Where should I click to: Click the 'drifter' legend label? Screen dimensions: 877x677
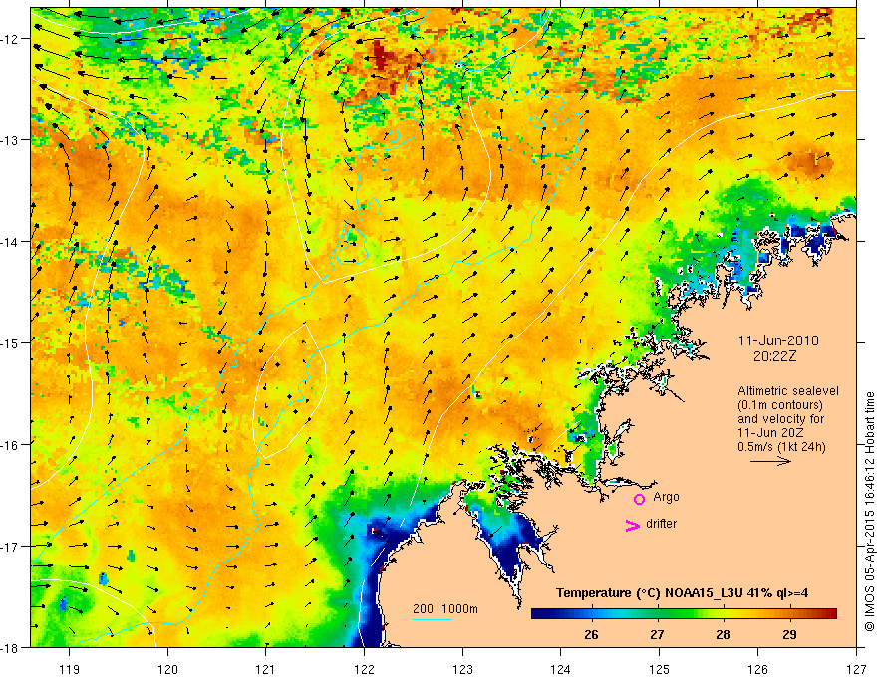(x=661, y=524)
